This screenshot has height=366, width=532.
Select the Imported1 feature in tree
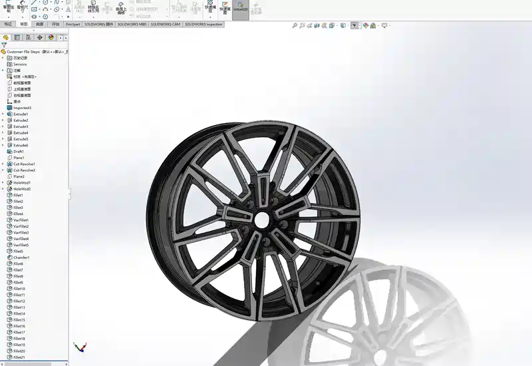(x=22, y=108)
